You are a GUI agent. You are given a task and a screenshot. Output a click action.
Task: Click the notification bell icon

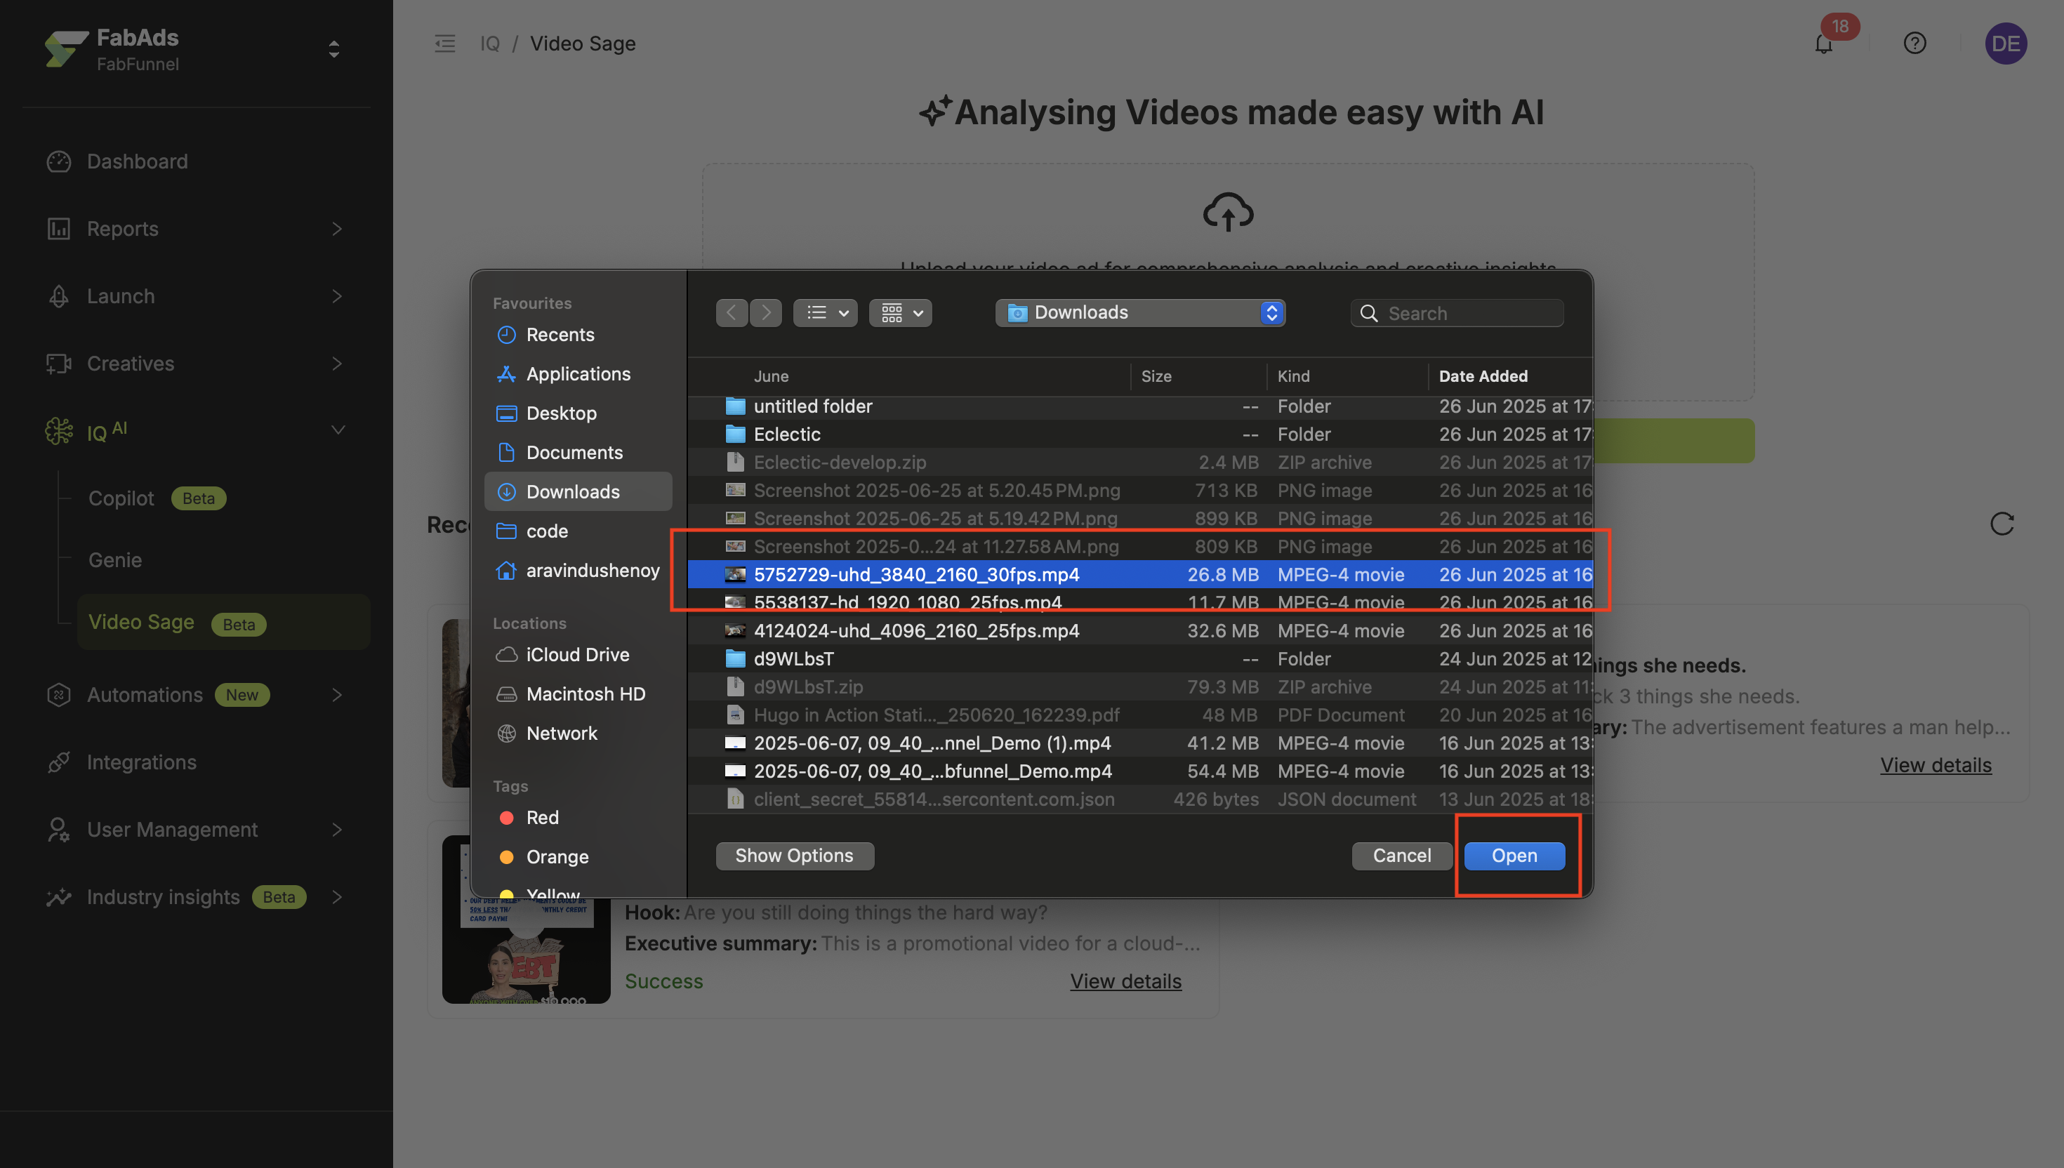[1823, 44]
